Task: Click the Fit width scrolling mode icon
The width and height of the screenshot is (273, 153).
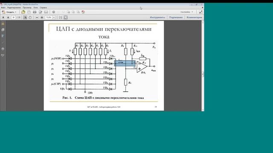Action: (x=61, y=17)
